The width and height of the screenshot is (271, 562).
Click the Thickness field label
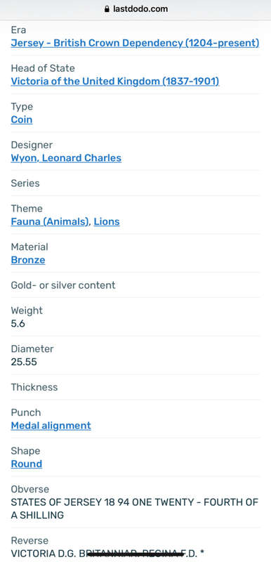click(x=34, y=387)
